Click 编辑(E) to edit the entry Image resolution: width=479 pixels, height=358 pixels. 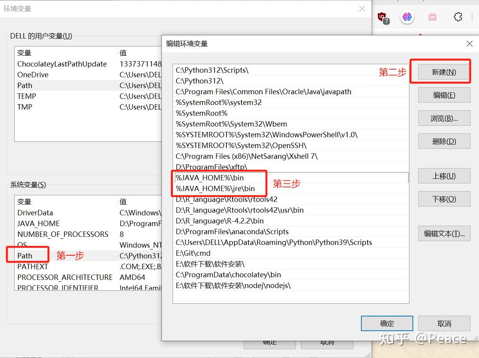coord(444,95)
